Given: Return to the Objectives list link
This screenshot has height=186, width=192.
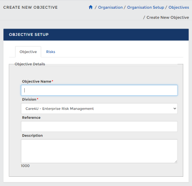Looking at the screenshot, I should click(178, 7).
